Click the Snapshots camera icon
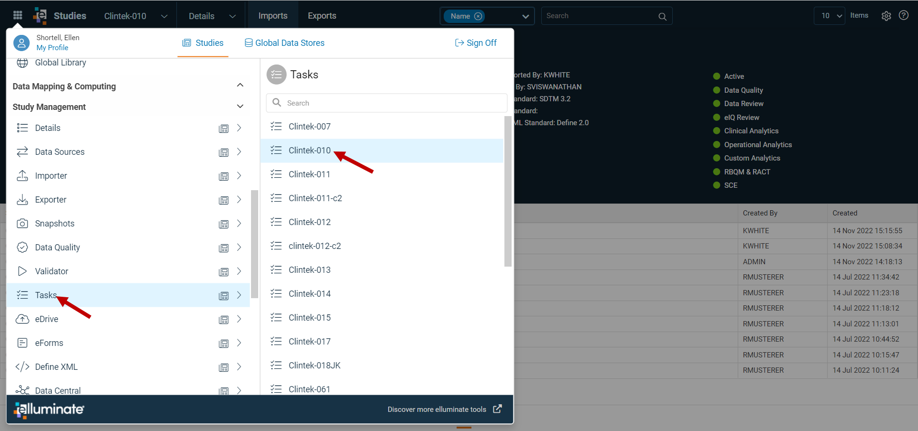This screenshot has height=431, width=918. [22, 223]
